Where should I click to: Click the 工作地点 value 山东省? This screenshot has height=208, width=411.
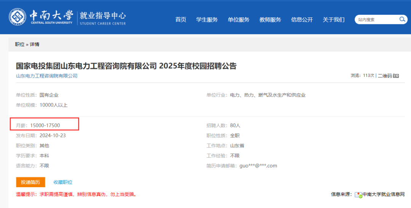click(x=237, y=145)
